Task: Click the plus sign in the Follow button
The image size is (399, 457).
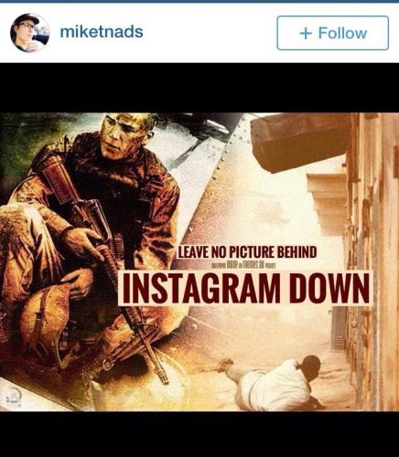Action: coord(306,33)
